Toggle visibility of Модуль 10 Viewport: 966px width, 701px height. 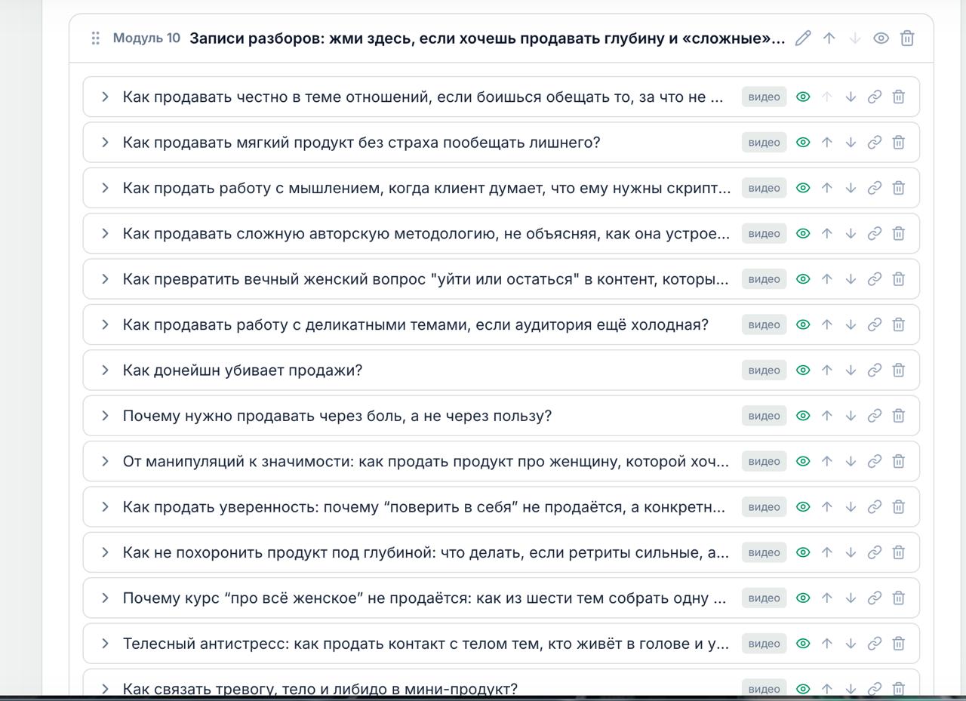pos(881,38)
